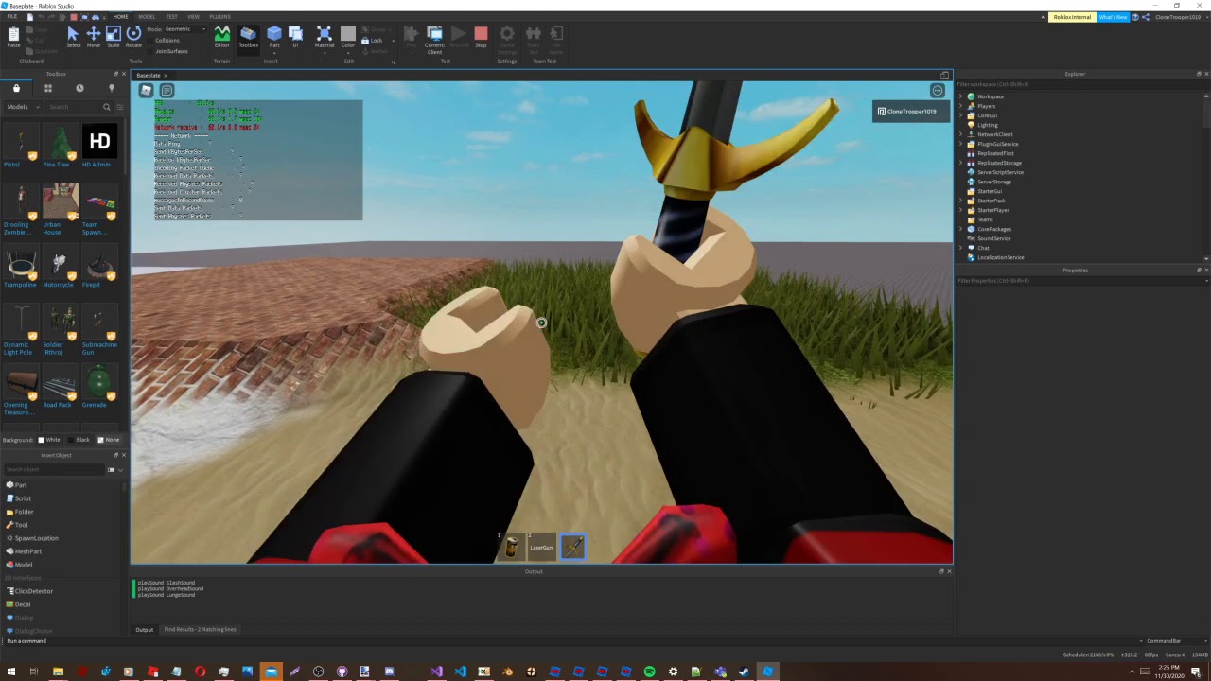This screenshot has height=681, width=1211.
Task: Open the in-game chat icon
Action: click(167, 90)
